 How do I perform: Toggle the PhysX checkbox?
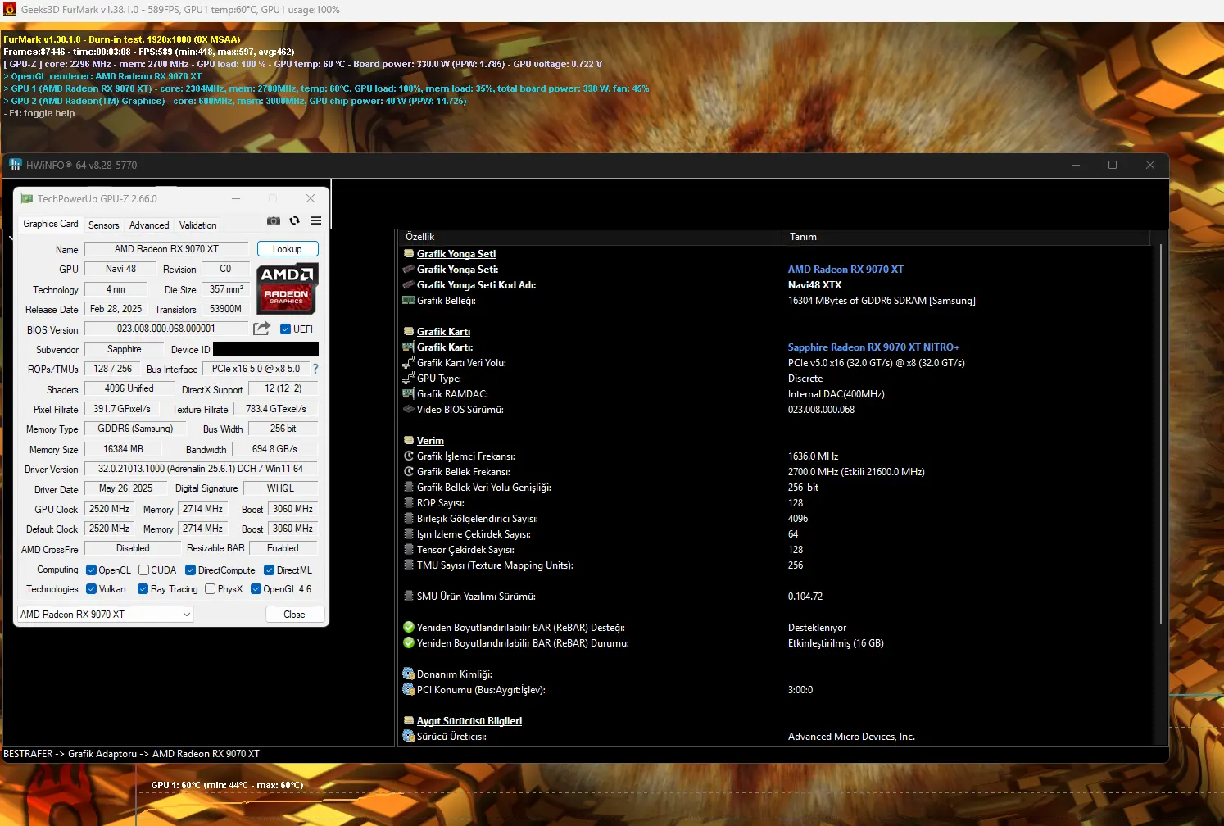211,588
